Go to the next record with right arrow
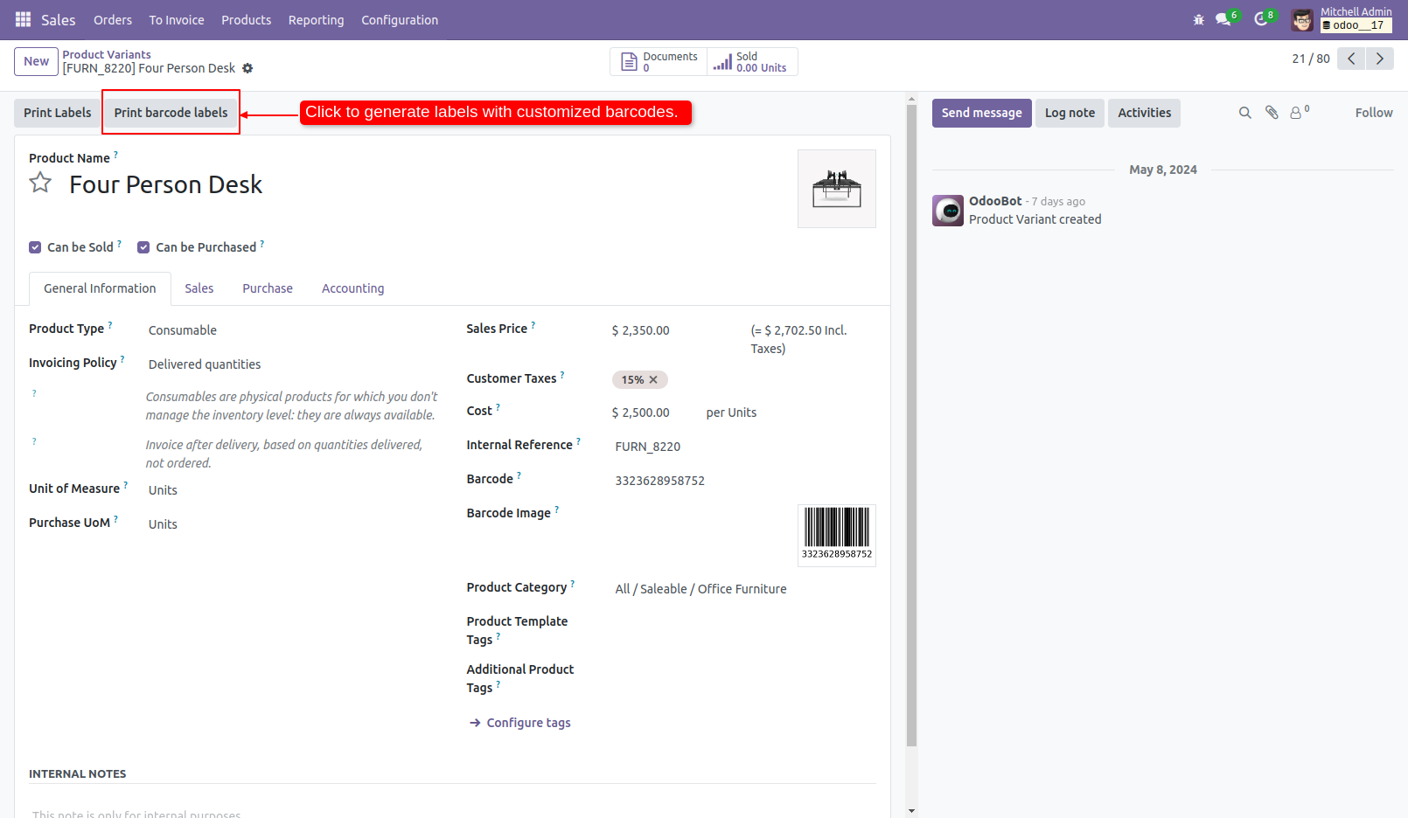This screenshot has width=1408, height=818. pos(1380,59)
